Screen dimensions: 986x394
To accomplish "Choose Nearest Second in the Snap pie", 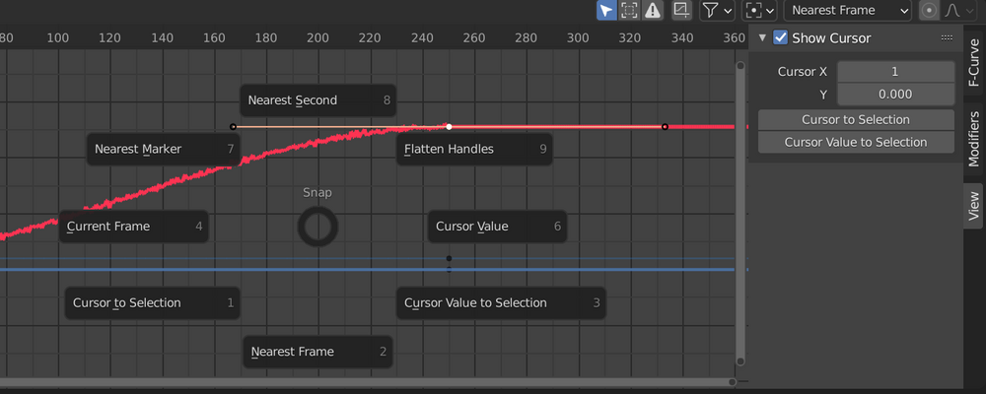I will 317,100.
